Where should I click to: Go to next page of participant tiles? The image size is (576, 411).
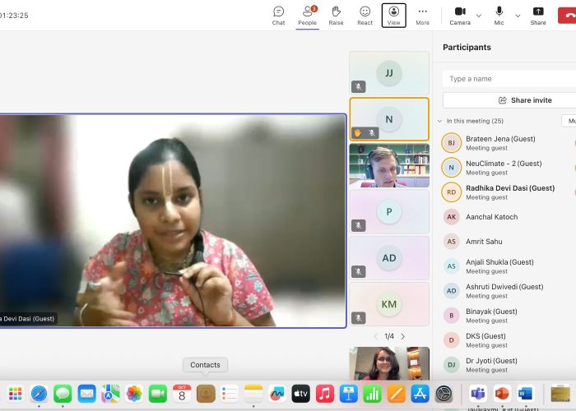click(x=403, y=336)
